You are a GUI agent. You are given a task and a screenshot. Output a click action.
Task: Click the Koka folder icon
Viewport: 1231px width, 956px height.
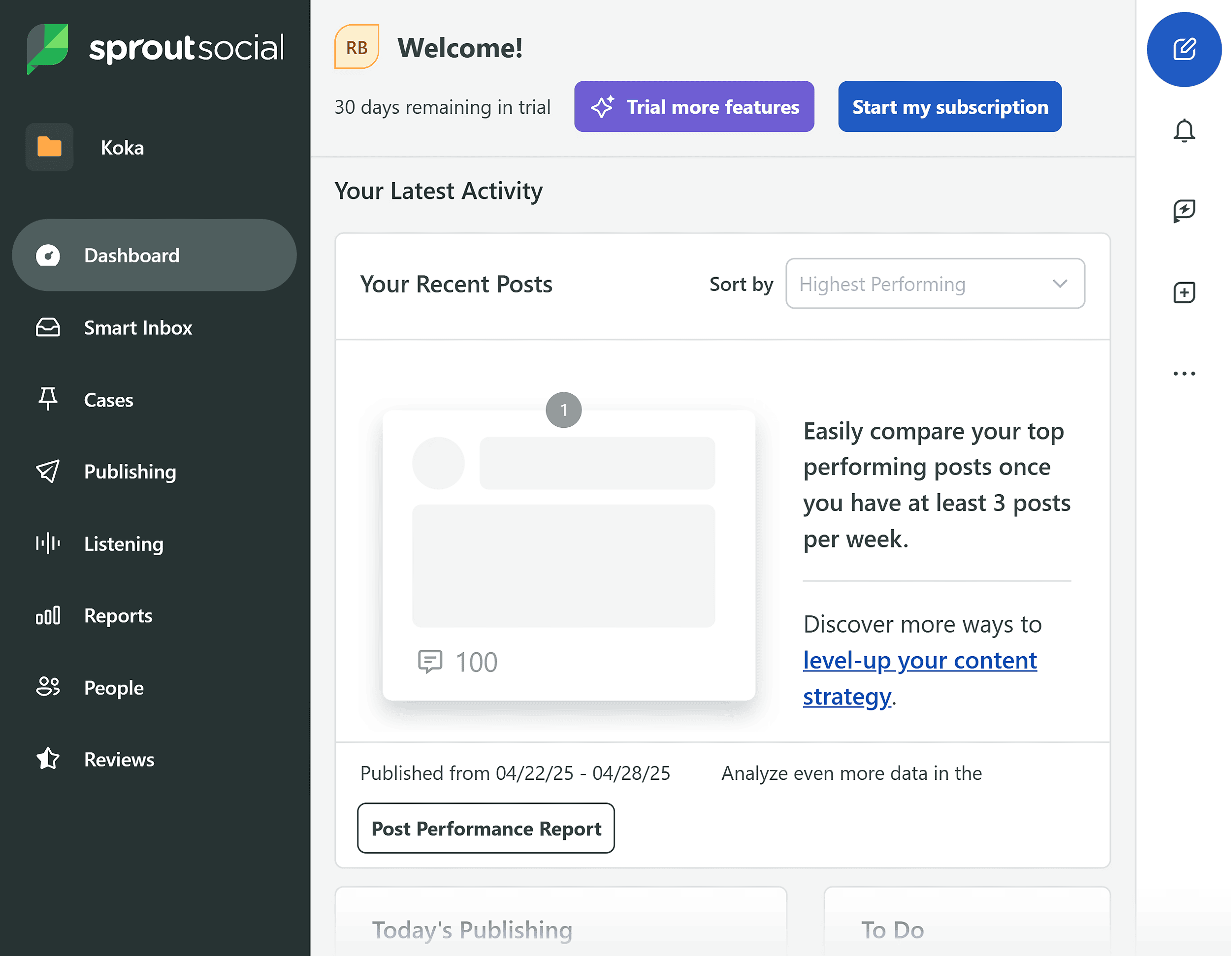pyautogui.click(x=50, y=147)
